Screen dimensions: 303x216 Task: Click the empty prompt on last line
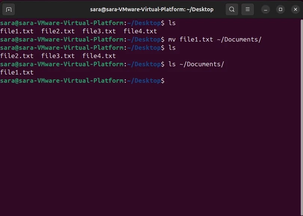pyautogui.click(x=83, y=80)
